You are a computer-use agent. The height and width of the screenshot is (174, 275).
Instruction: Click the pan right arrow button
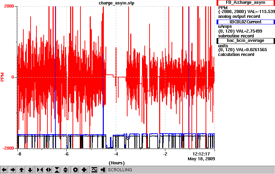pos(13,170)
